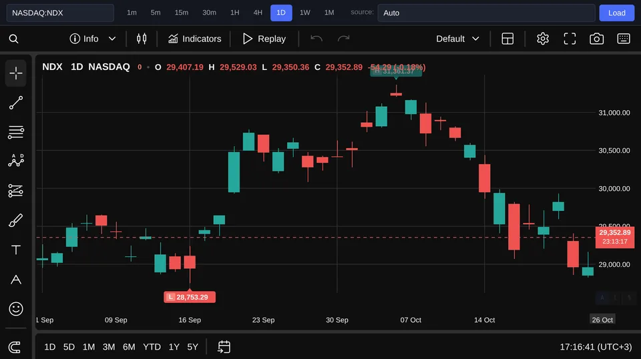Open the chart layout grid selector
This screenshot has width=641, height=359.
pos(507,39)
